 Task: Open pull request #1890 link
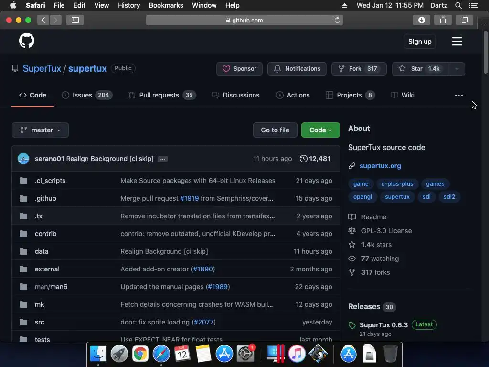coord(203,269)
